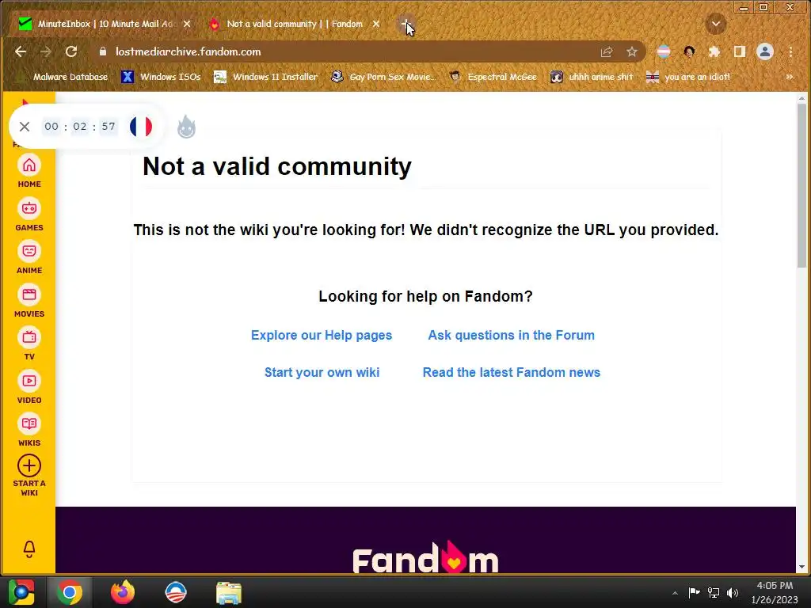The height and width of the screenshot is (608, 811).
Task: Open Fandom notifications bell
Action: [x=29, y=549]
